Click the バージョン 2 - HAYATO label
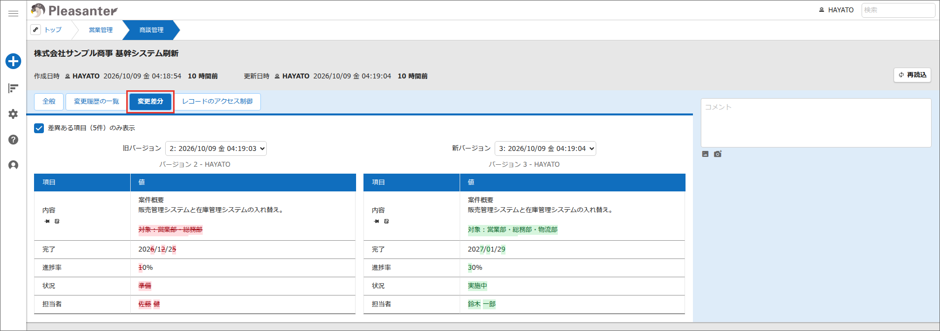The image size is (940, 331). click(x=195, y=165)
